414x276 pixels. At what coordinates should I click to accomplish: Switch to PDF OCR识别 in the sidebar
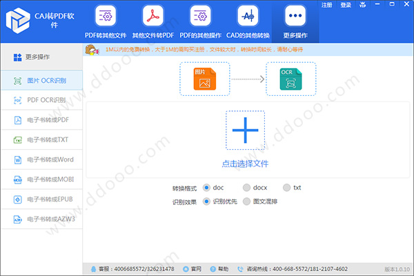tap(41, 100)
